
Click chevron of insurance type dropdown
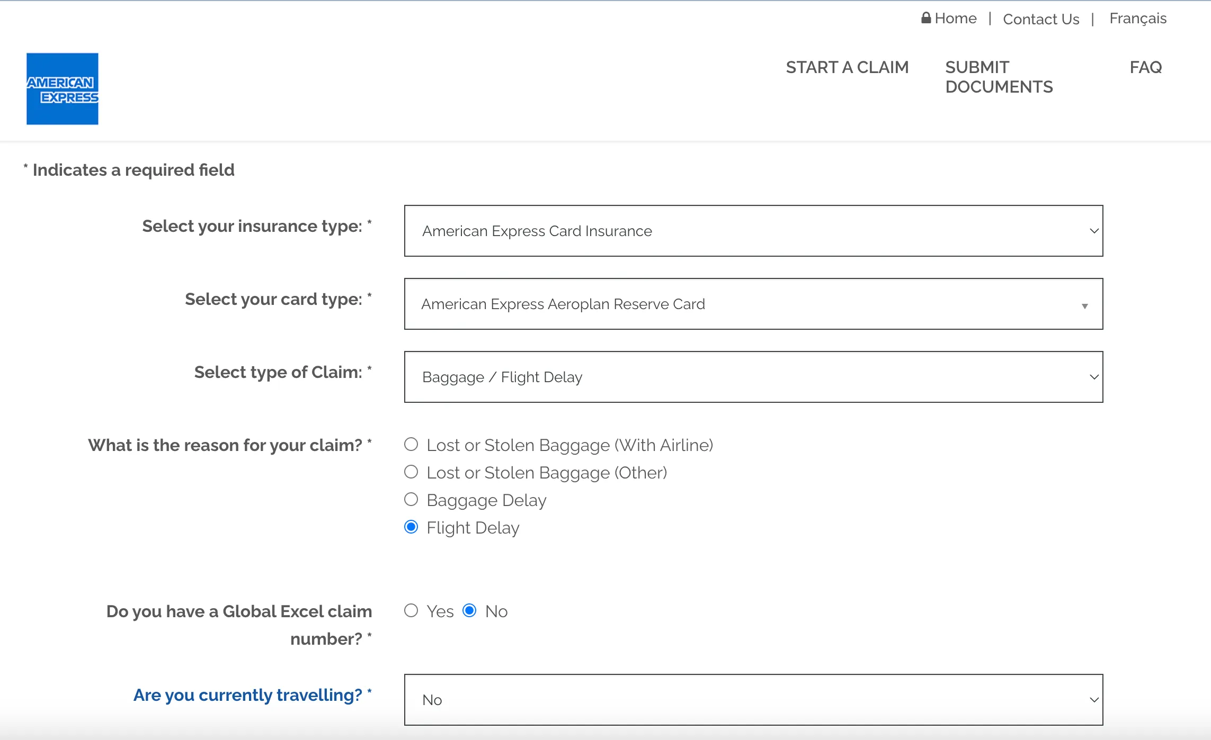(x=1094, y=231)
